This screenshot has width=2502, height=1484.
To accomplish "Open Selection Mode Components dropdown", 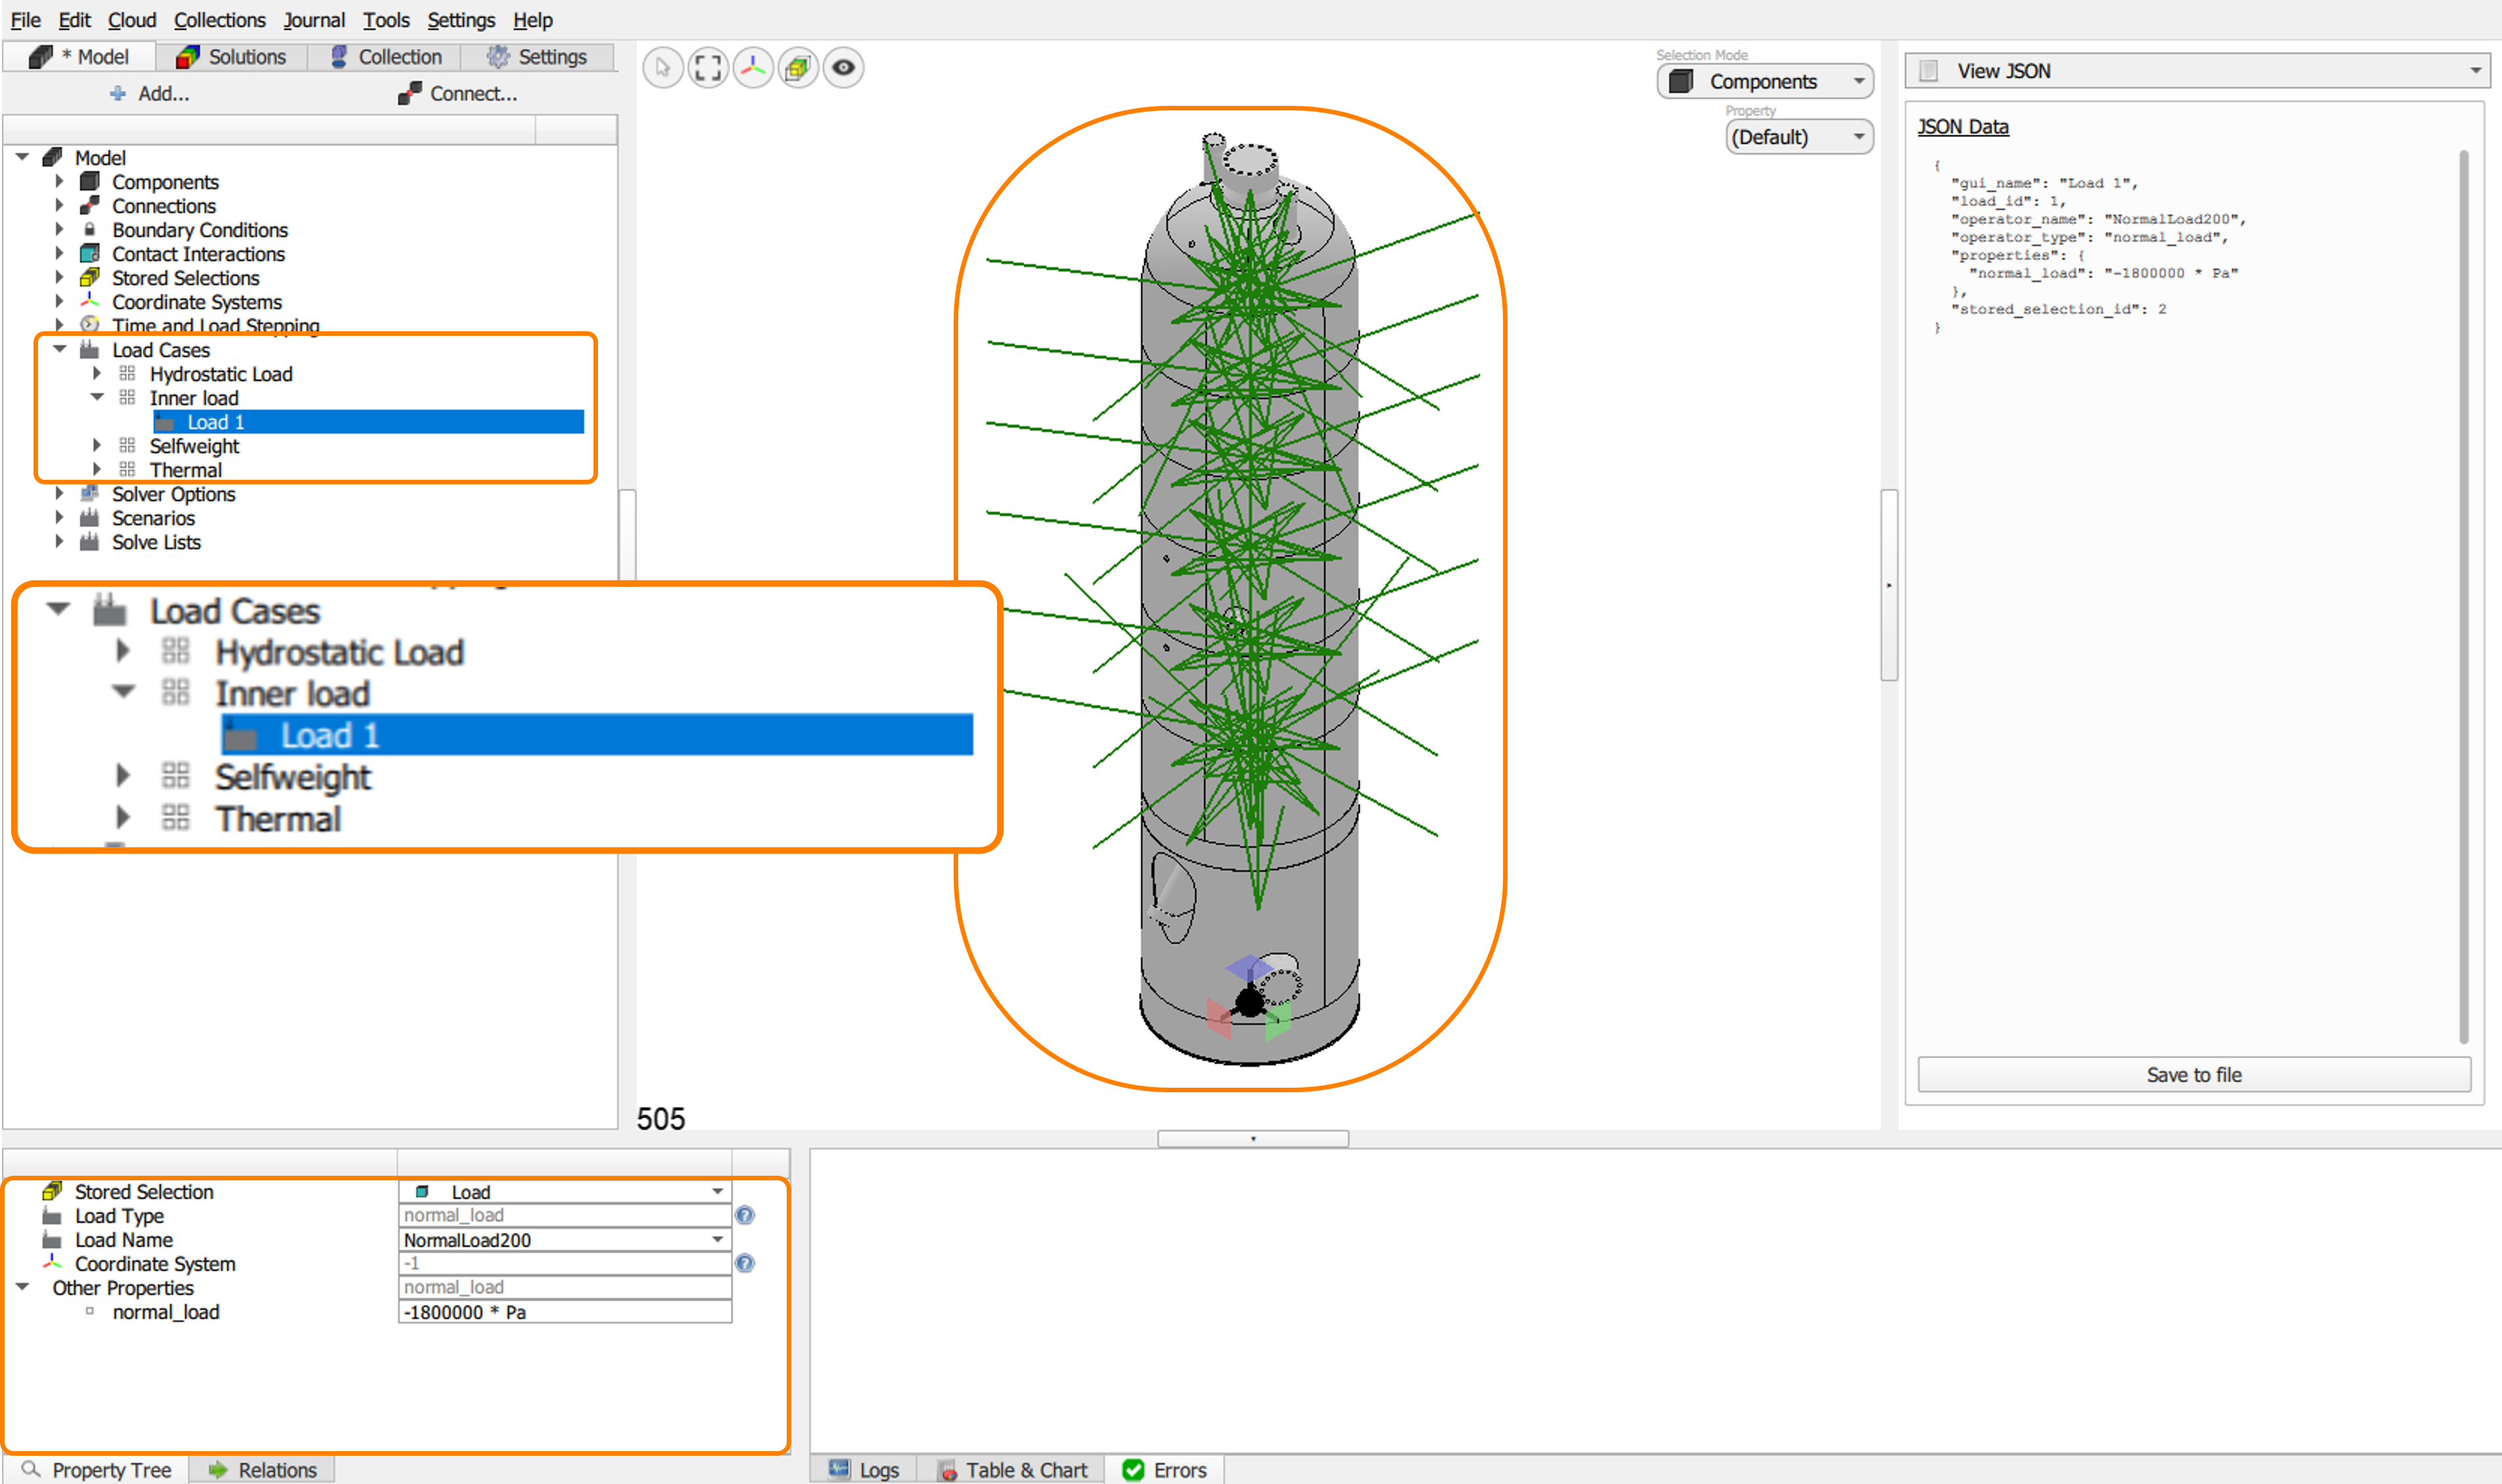I will pos(1858,82).
